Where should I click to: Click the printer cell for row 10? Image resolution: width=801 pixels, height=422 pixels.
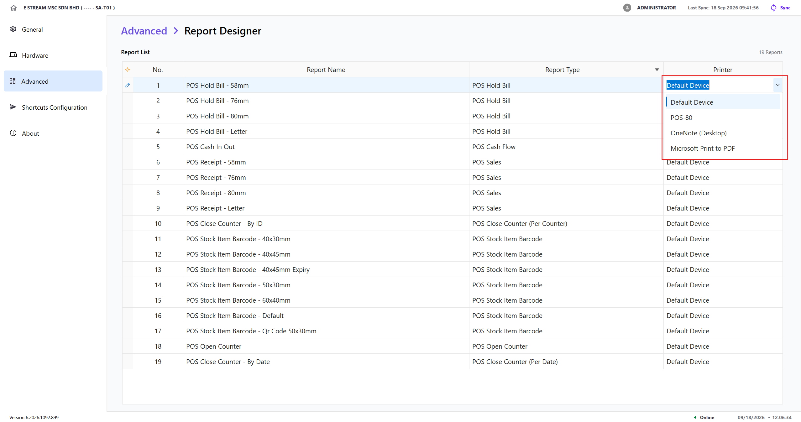pyautogui.click(x=723, y=223)
